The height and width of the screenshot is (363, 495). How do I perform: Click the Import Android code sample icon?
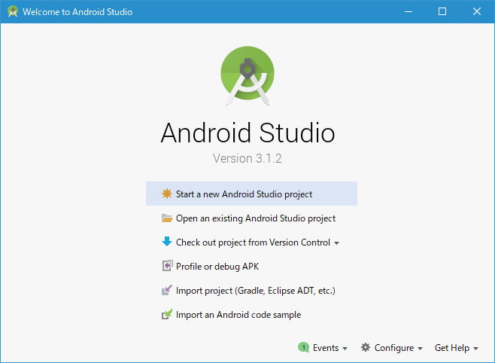[x=167, y=314]
